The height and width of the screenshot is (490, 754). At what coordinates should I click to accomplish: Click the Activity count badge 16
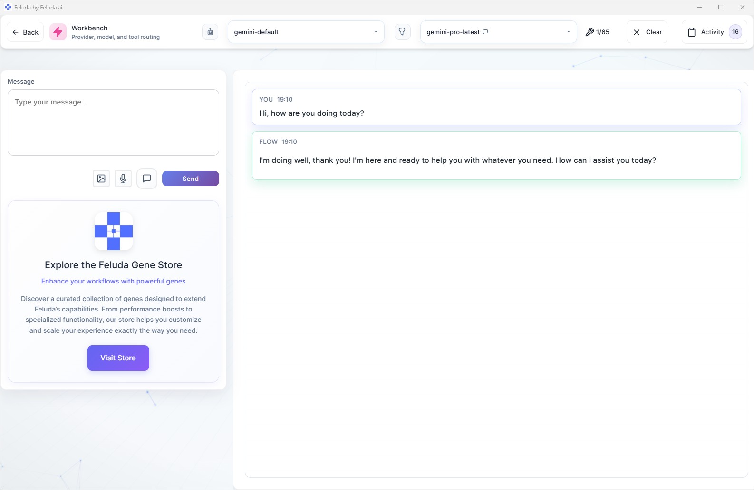point(735,32)
